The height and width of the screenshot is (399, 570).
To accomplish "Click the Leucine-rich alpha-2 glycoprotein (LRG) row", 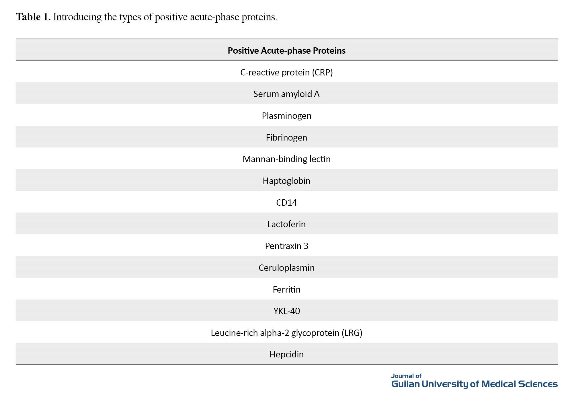I will [286, 333].
